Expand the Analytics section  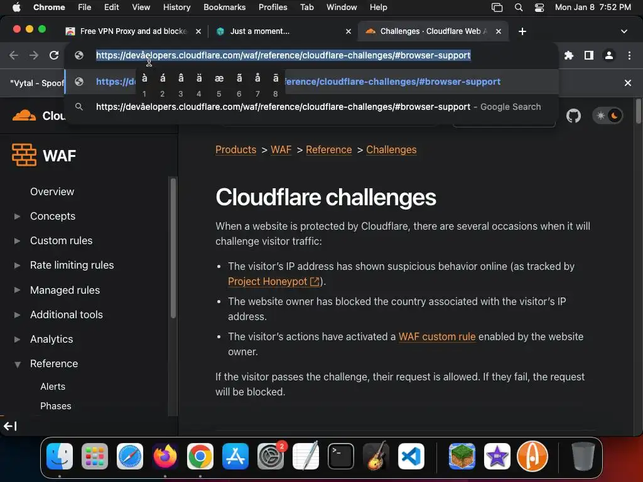[x=17, y=339]
